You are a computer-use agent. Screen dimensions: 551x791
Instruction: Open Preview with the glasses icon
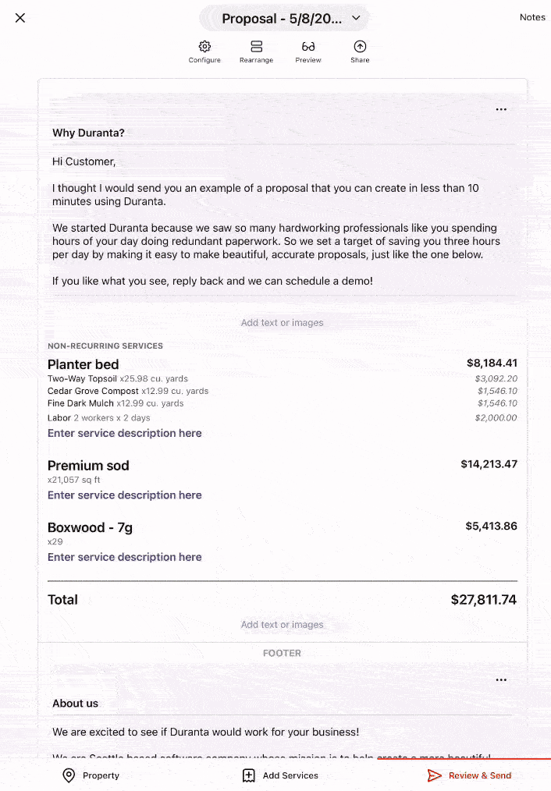[308, 47]
